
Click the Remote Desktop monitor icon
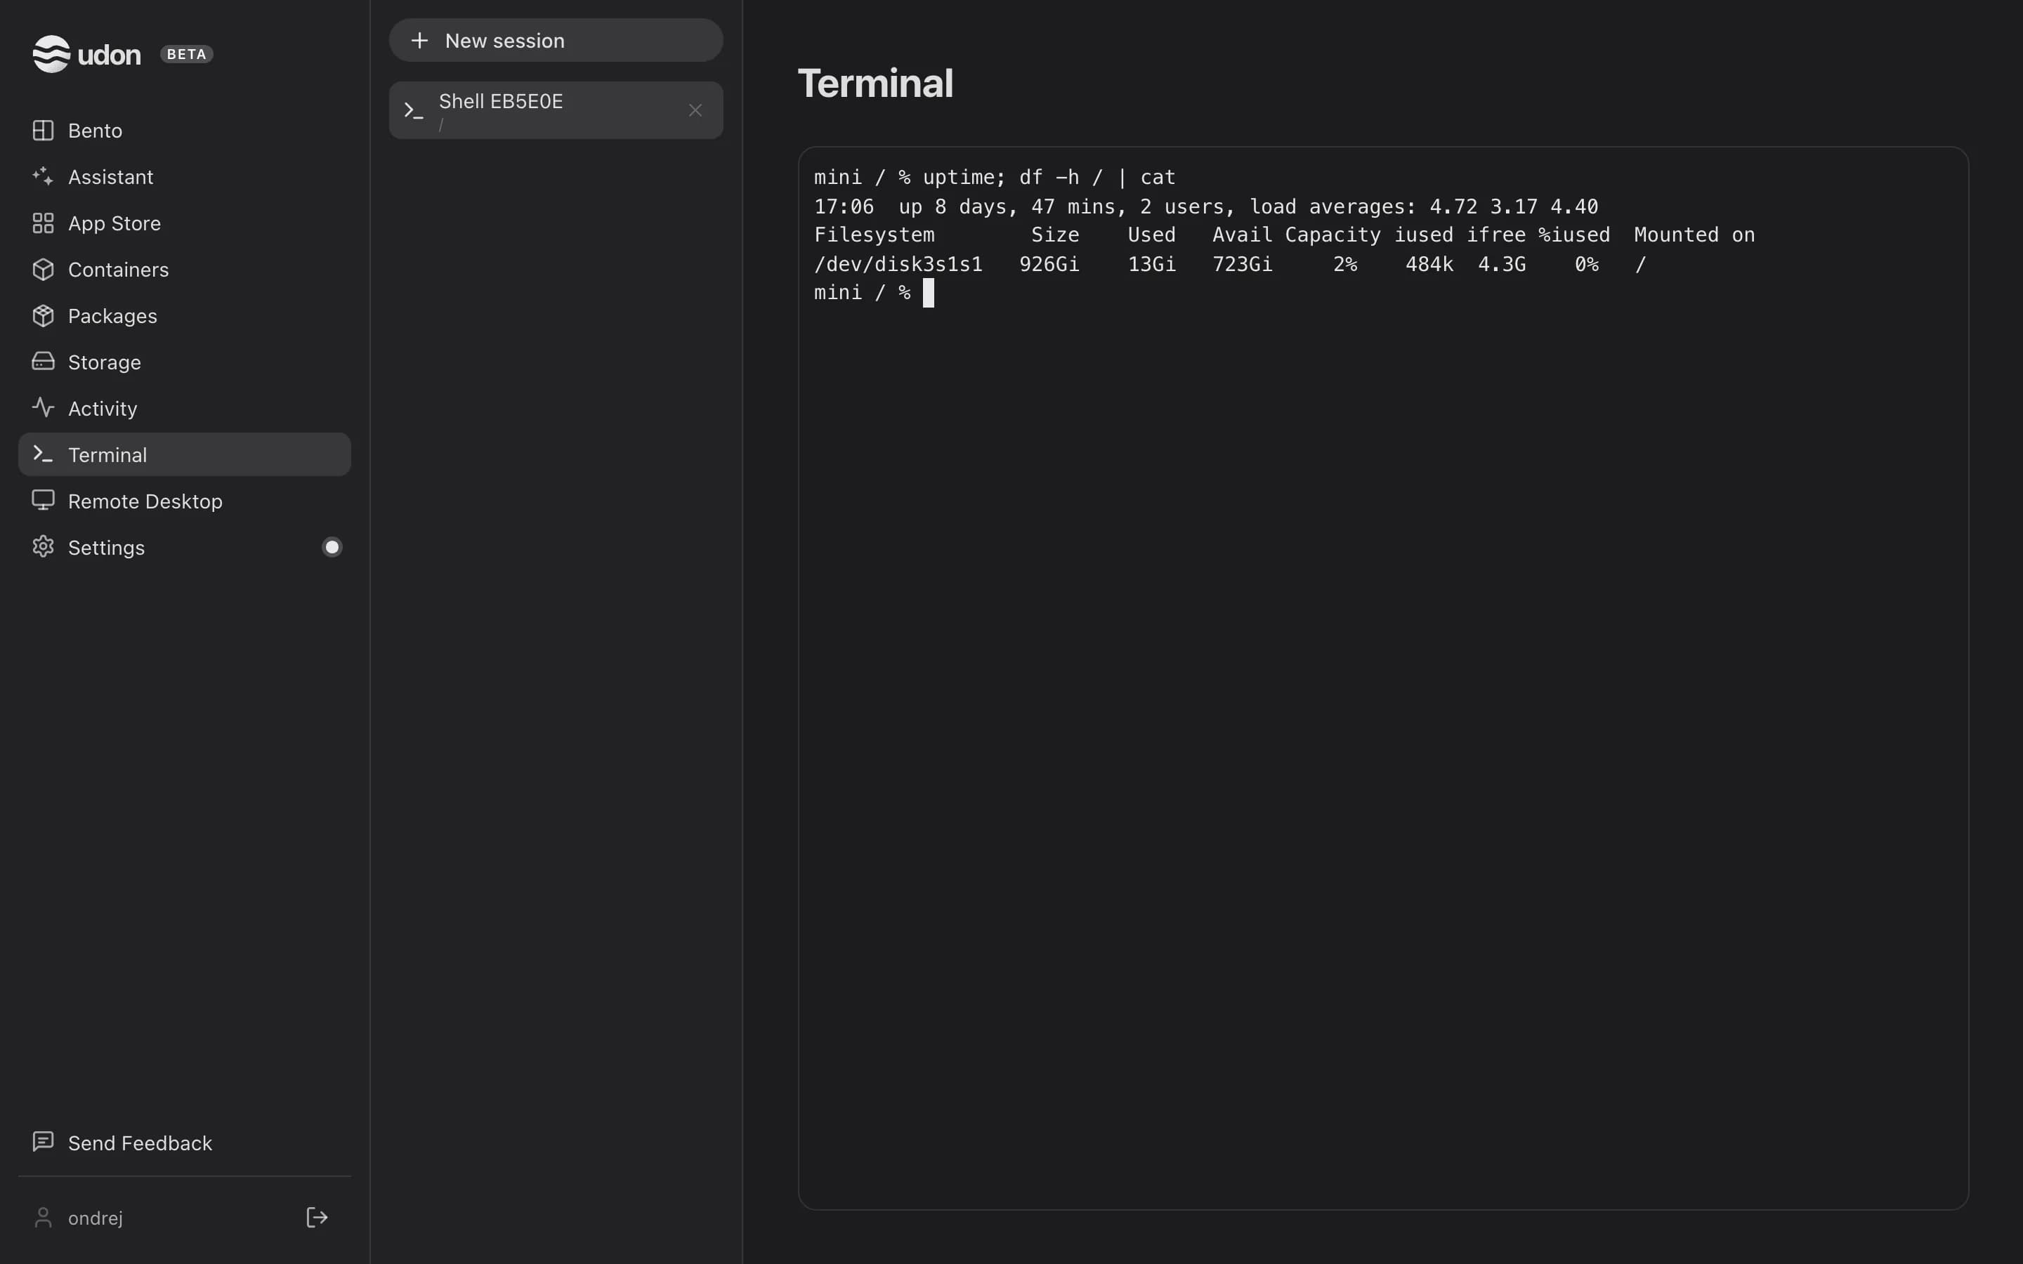tap(43, 500)
